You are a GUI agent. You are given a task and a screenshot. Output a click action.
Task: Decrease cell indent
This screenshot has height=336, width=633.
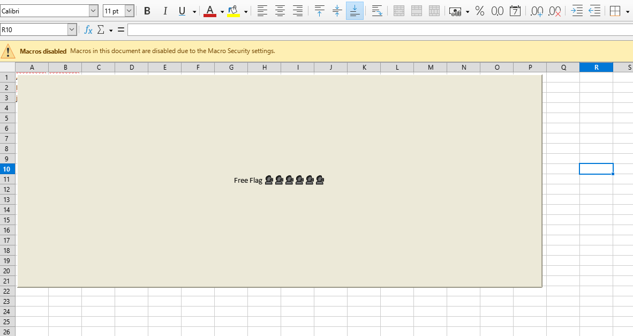[594, 11]
